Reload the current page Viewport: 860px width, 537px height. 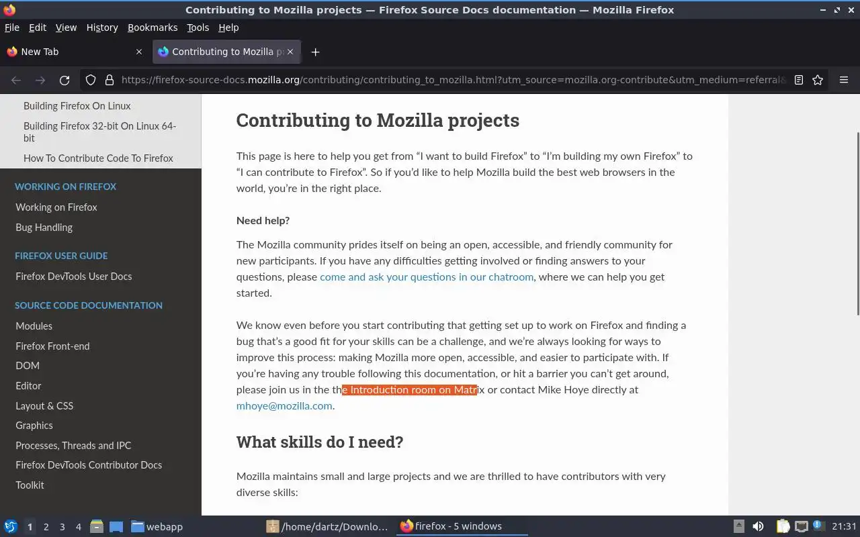pos(64,80)
